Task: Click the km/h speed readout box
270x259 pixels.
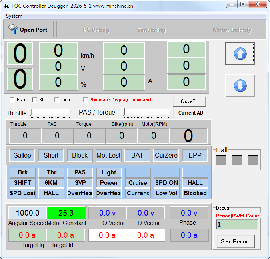Action: click(x=58, y=50)
